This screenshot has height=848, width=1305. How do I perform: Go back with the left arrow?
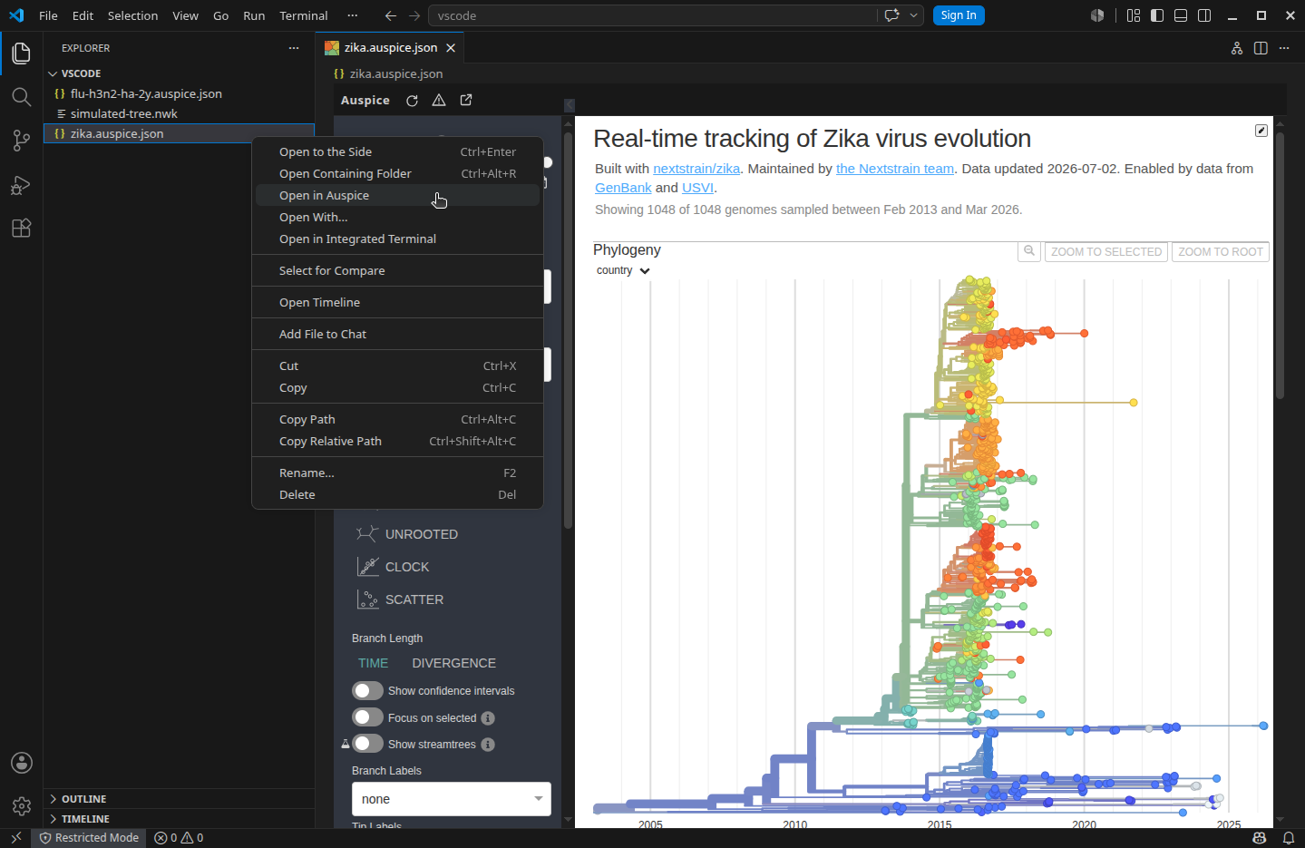[391, 15]
